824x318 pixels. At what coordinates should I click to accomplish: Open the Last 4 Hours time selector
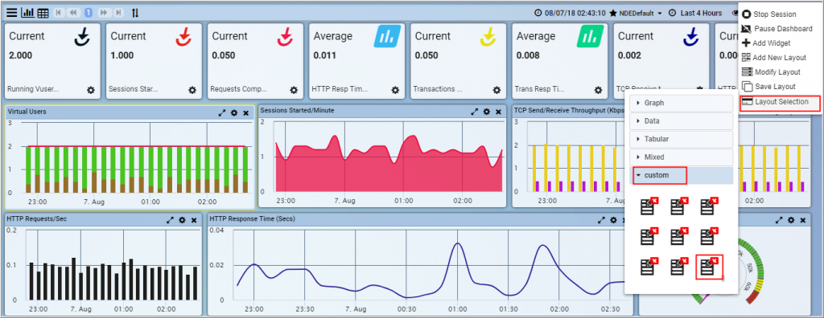(x=696, y=13)
